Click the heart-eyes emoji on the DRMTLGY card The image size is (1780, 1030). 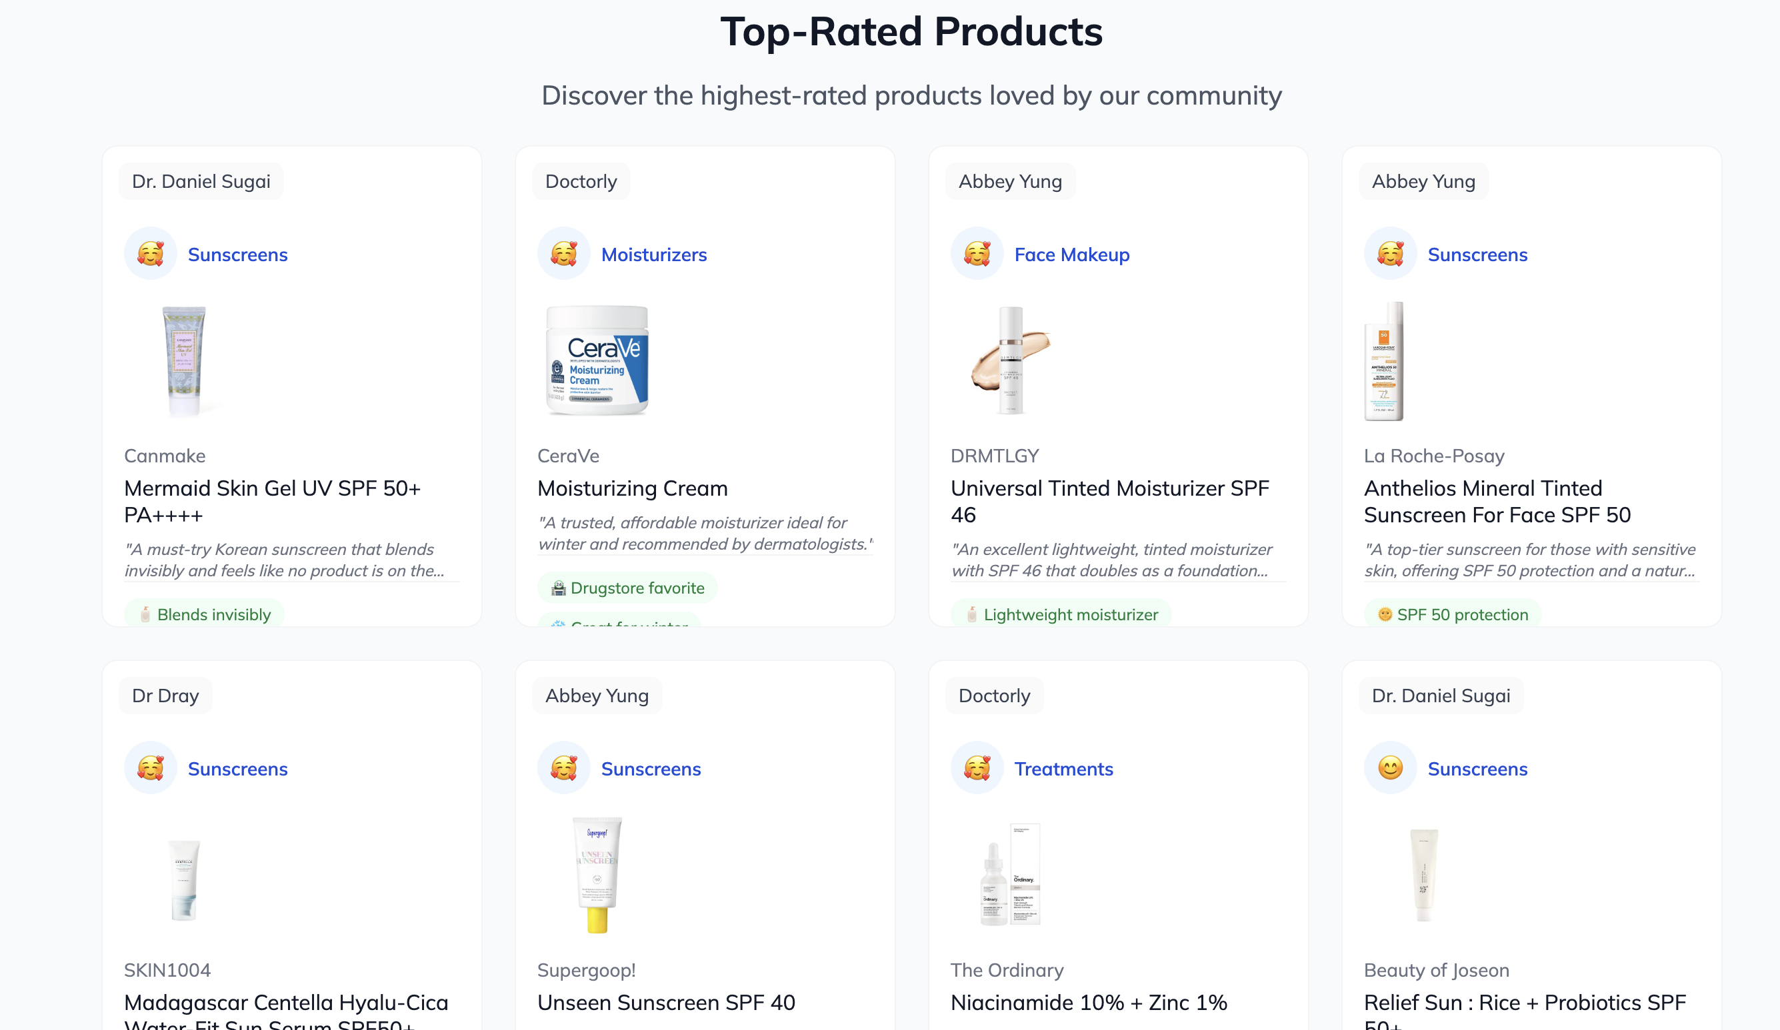[977, 253]
